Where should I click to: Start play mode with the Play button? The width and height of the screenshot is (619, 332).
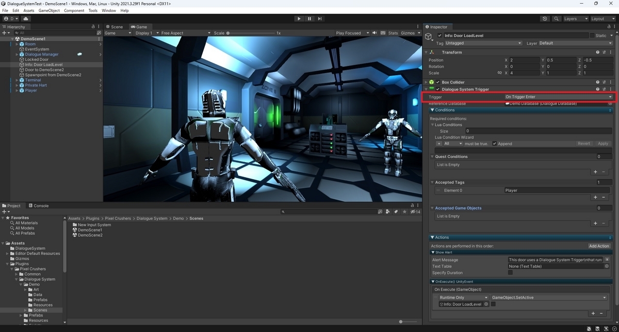click(x=299, y=19)
